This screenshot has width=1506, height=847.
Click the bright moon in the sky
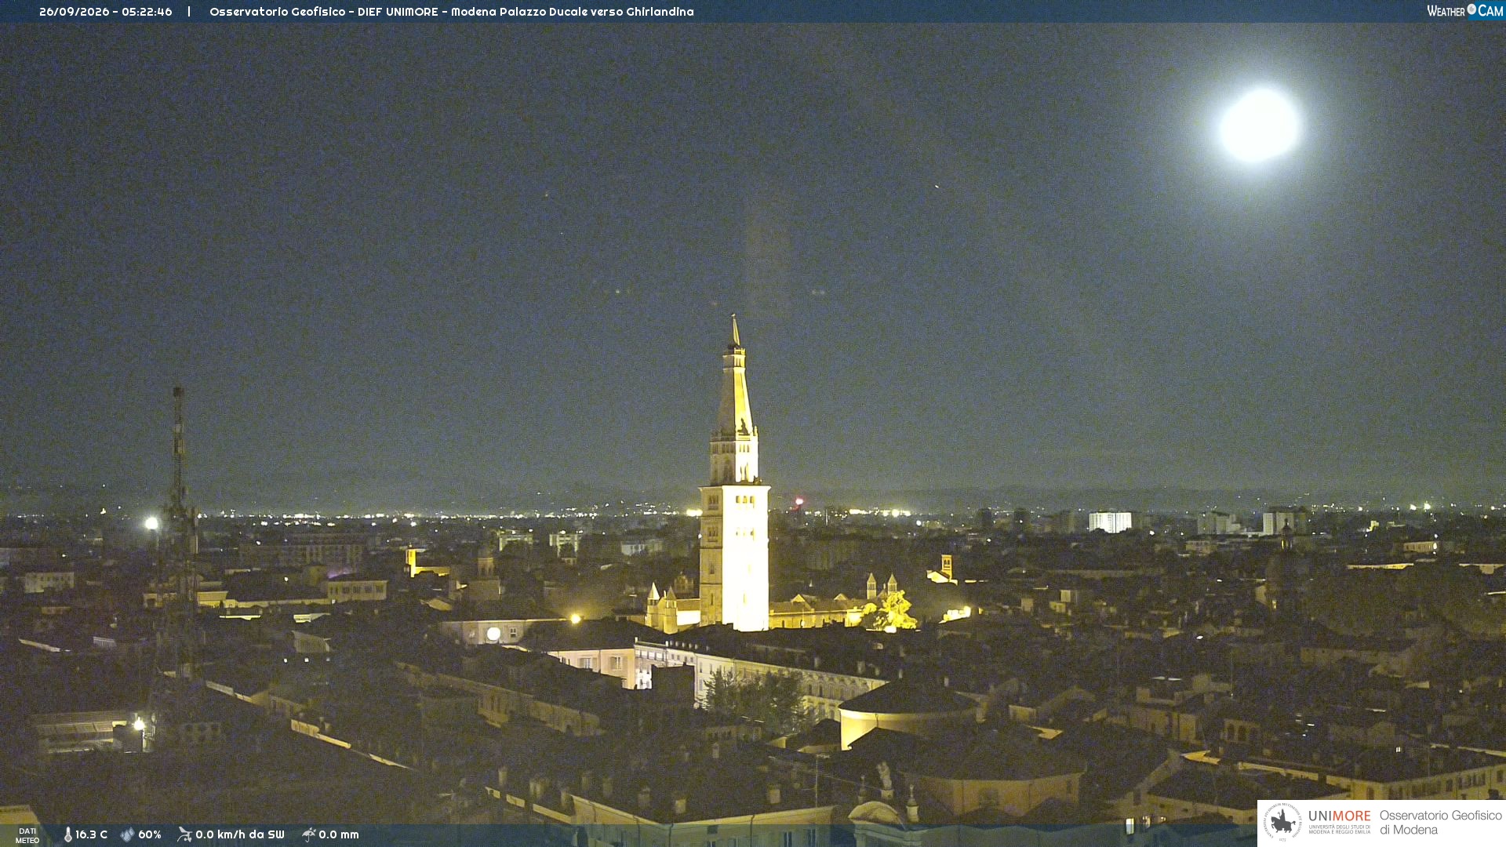[x=1259, y=125]
